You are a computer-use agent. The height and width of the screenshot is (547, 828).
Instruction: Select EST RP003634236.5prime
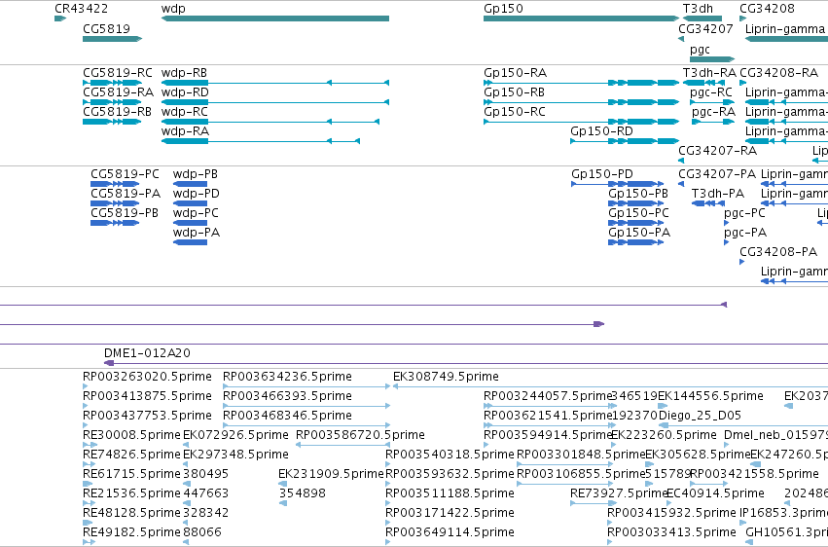(306, 387)
